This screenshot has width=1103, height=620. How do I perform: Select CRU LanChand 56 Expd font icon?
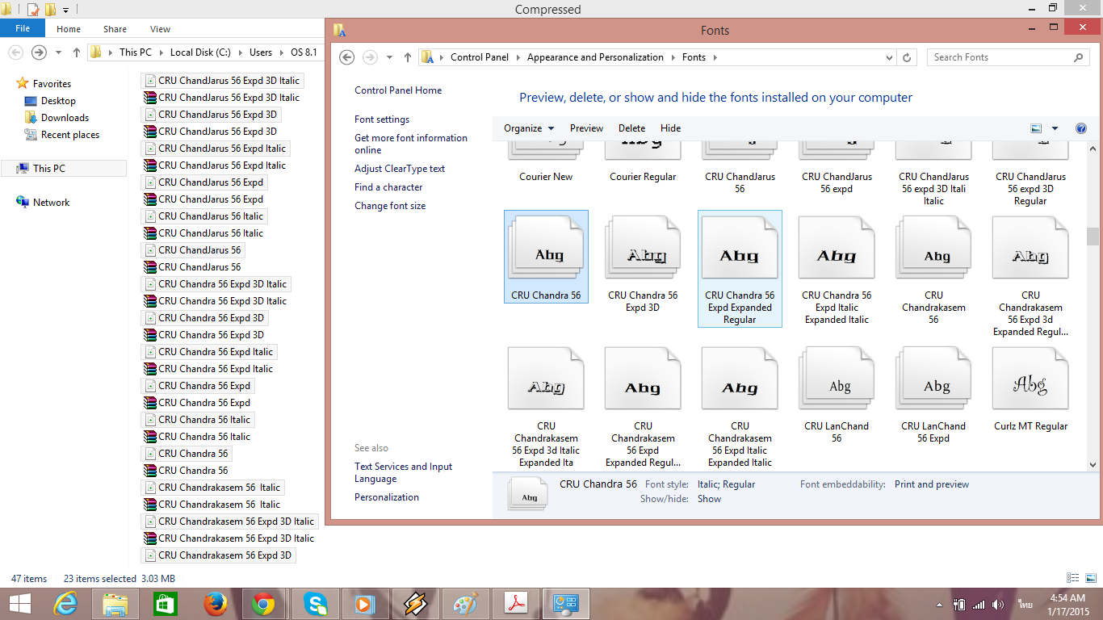pos(933,395)
